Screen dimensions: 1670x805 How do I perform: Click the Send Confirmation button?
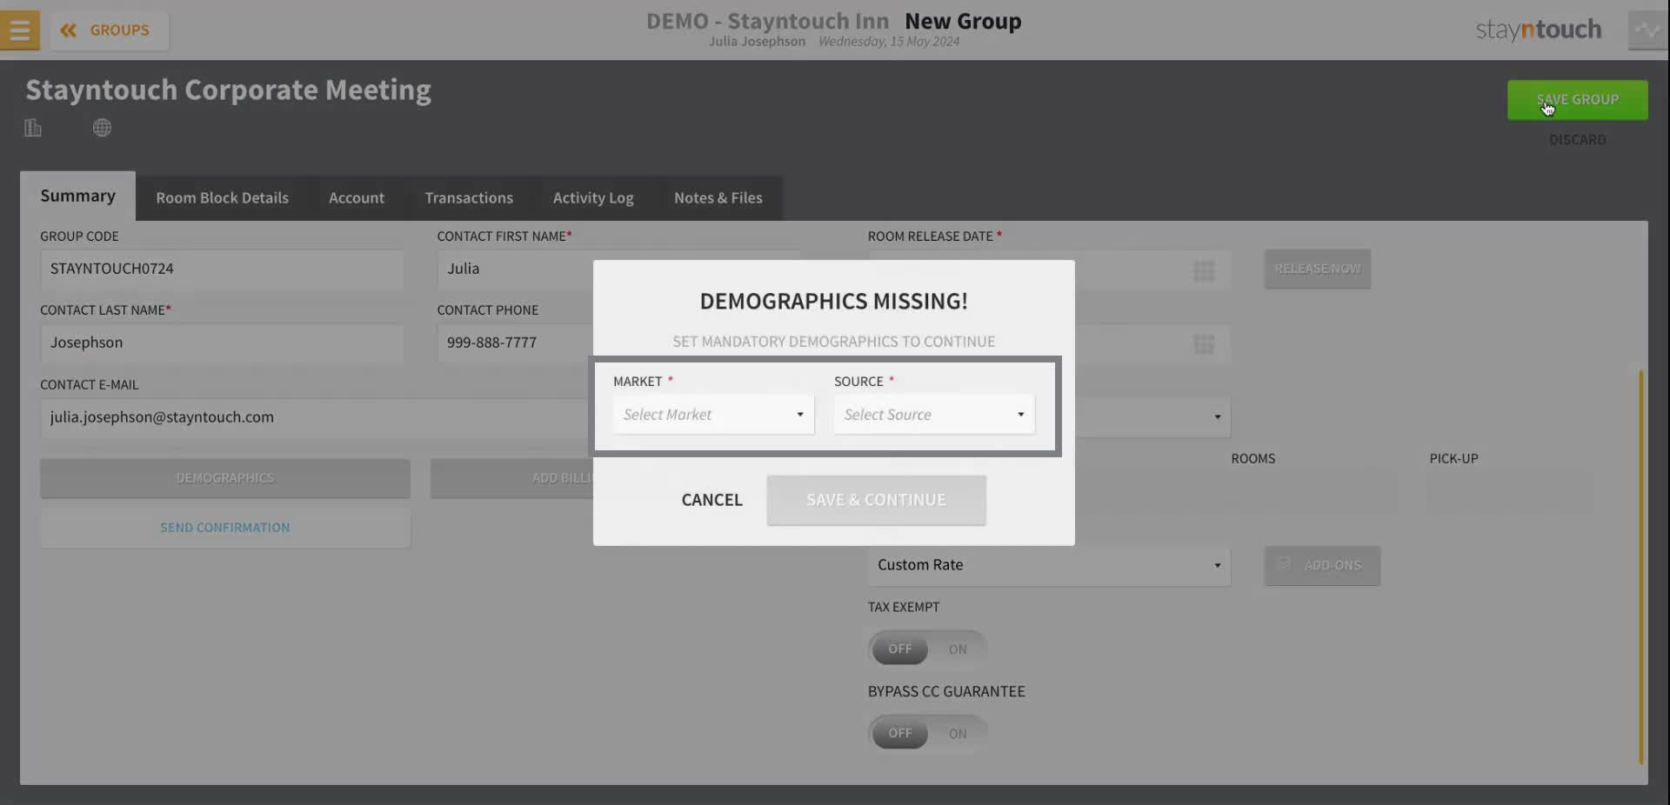[x=225, y=528]
